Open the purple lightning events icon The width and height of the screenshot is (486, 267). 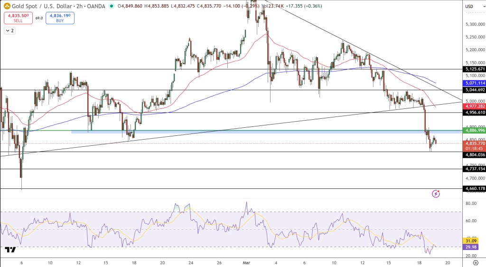[436, 194]
